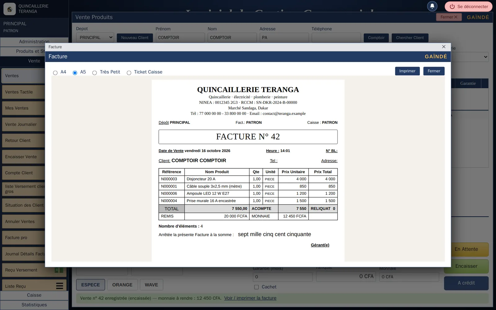Click the Chercher Client button
The height and width of the screenshot is (310, 496).
tap(410, 38)
